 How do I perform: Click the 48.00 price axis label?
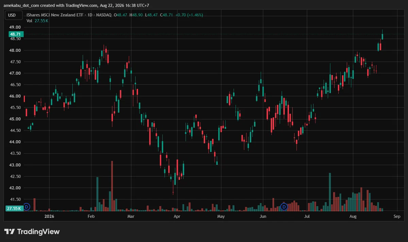15,50
